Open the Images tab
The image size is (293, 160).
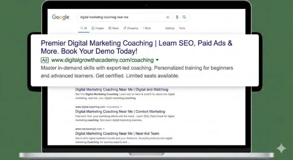pyautogui.click(x=97, y=28)
